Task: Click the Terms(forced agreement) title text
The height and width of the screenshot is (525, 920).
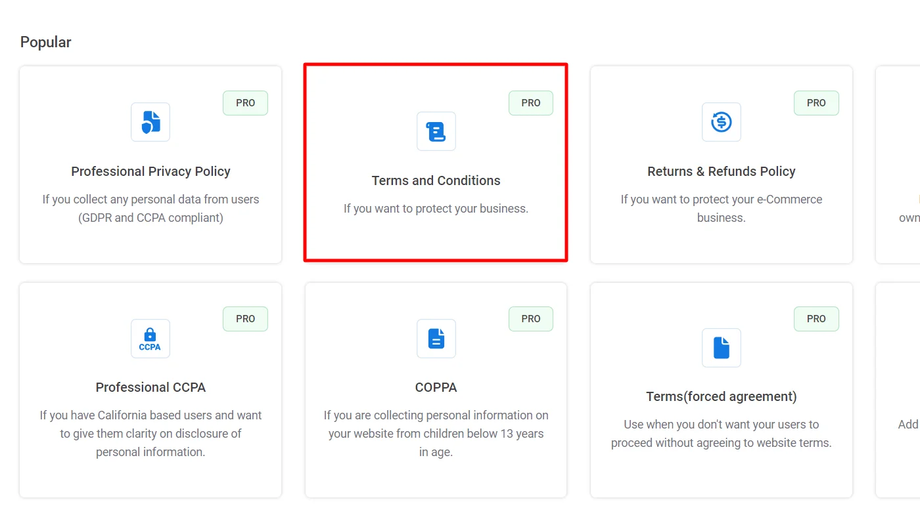Action: pos(721,396)
